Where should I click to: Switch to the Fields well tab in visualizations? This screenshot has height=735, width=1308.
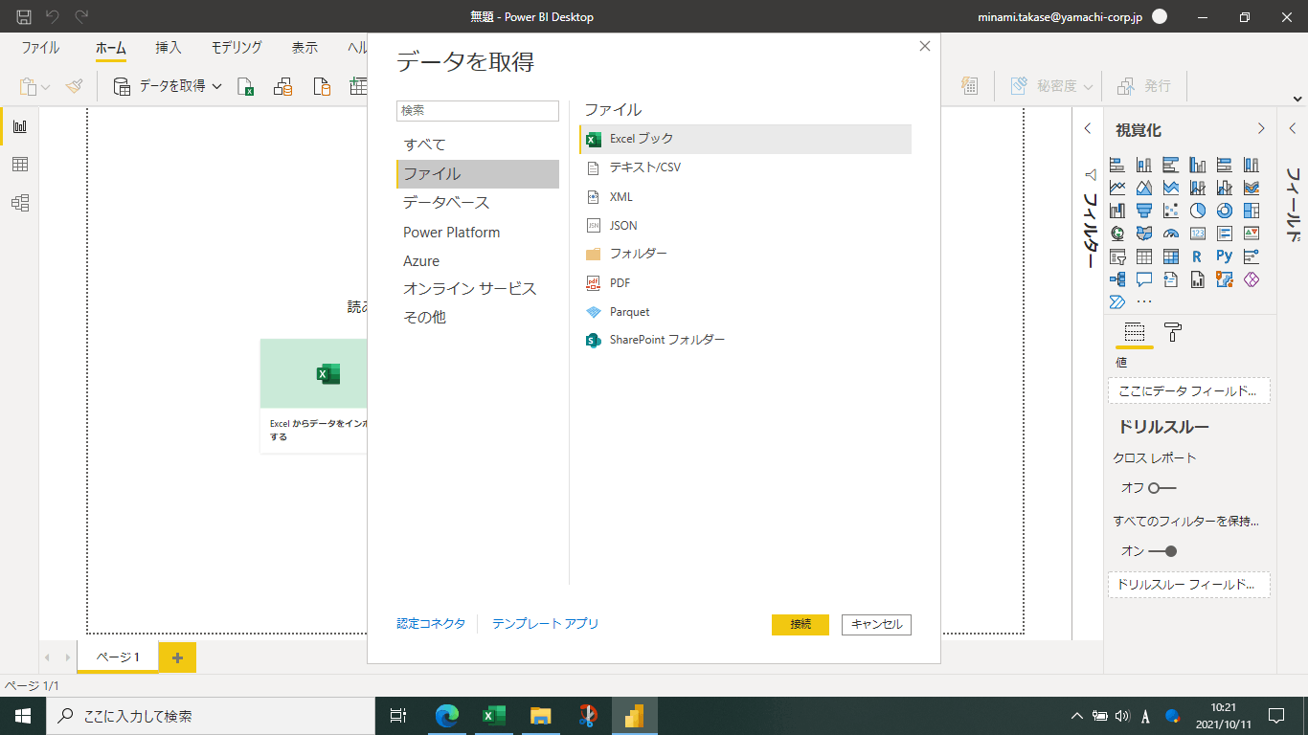[1135, 332]
